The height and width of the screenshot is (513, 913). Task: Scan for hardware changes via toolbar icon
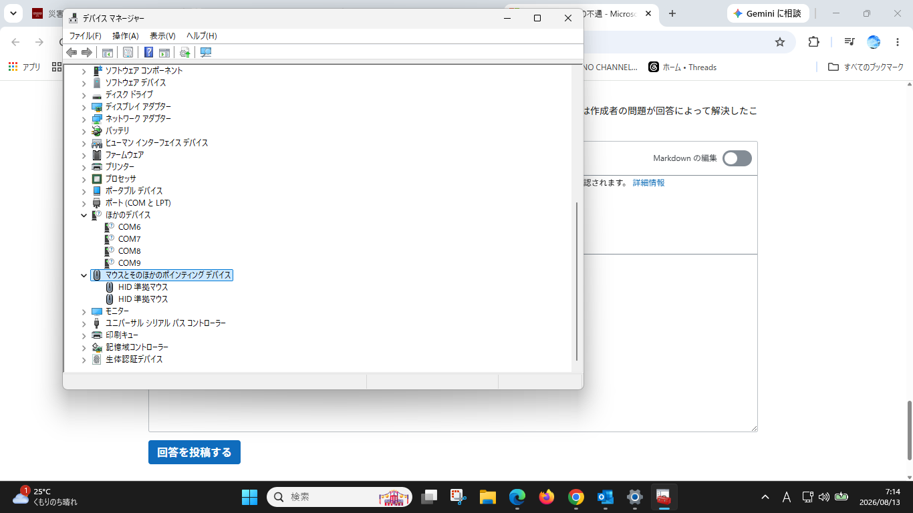[x=206, y=52]
